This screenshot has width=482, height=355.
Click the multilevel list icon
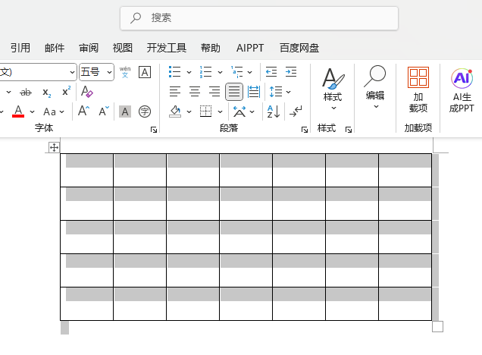pos(236,72)
